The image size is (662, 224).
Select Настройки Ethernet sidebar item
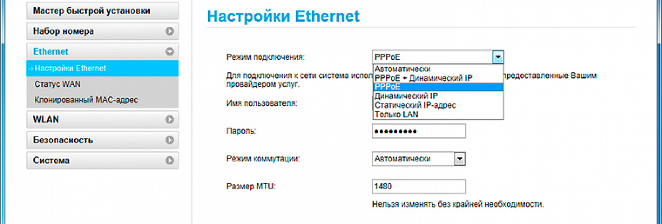coord(102,68)
